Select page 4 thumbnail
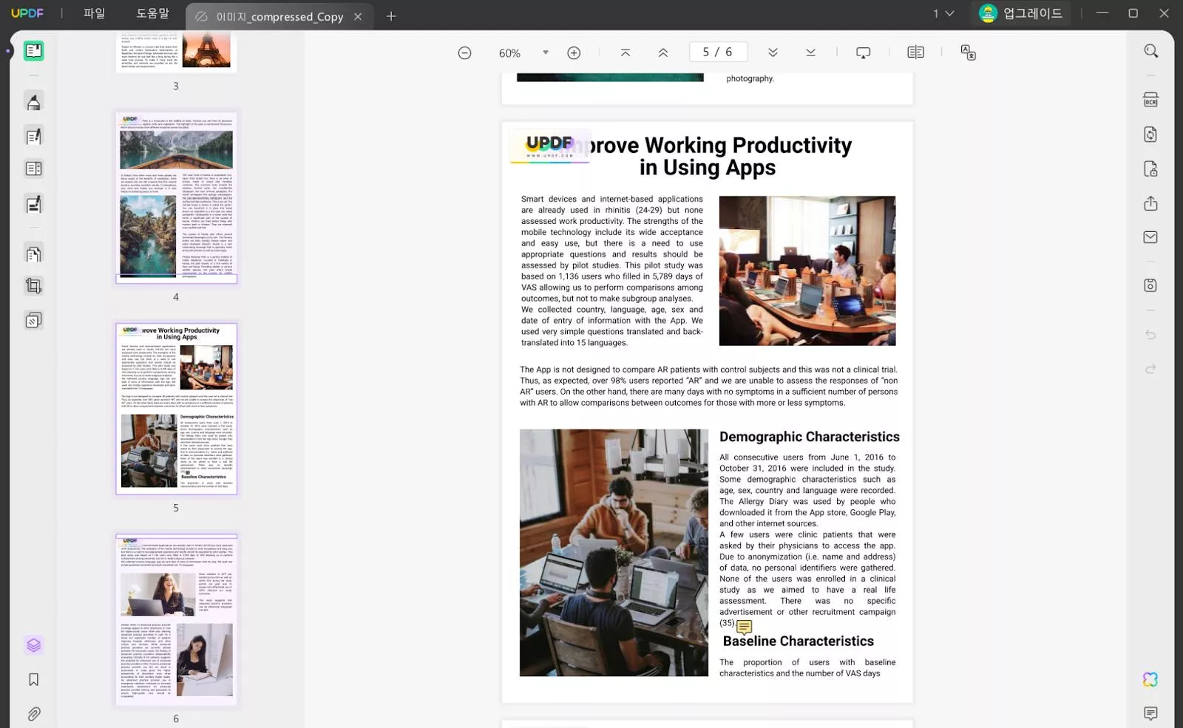The height and width of the screenshot is (728, 1183). pyautogui.click(x=176, y=197)
